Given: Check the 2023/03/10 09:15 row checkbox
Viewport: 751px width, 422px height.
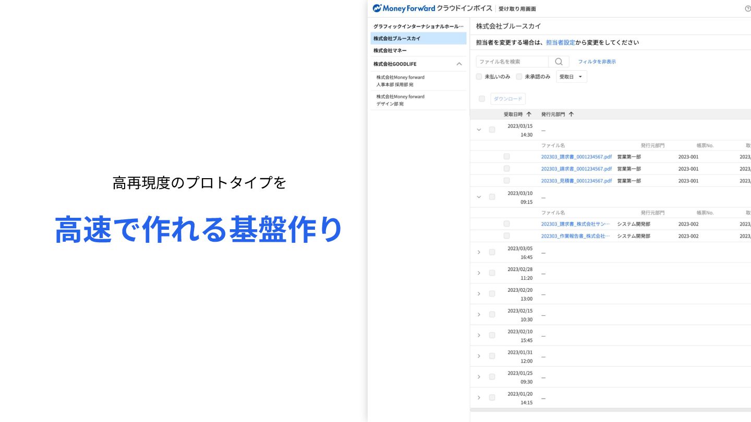Looking at the screenshot, I should [492, 197].
